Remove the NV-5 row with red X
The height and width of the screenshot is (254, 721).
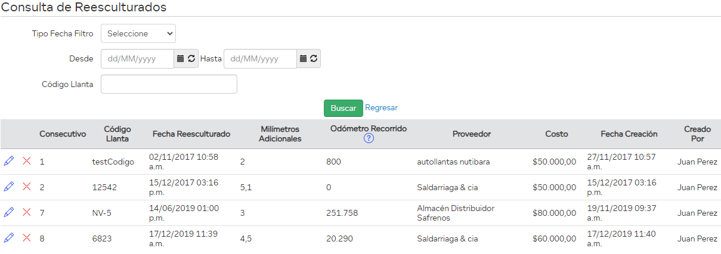(26, 212)
